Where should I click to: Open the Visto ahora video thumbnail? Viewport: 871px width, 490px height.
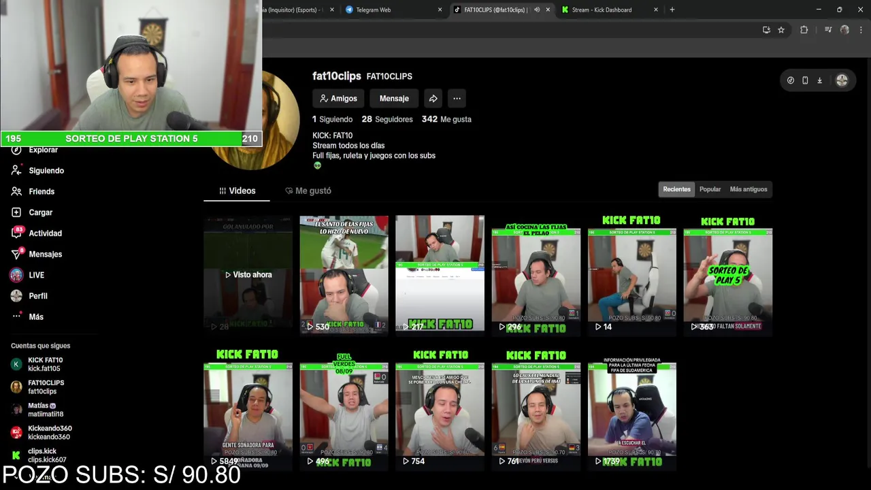click(248, 274)
